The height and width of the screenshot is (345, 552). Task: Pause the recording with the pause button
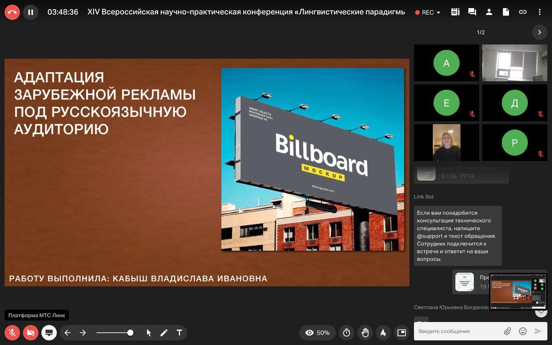(x=31, y=12)
